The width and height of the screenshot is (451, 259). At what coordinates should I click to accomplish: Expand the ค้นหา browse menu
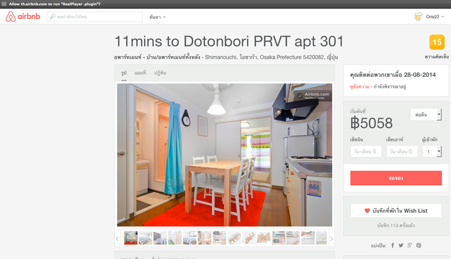[158, 17]
